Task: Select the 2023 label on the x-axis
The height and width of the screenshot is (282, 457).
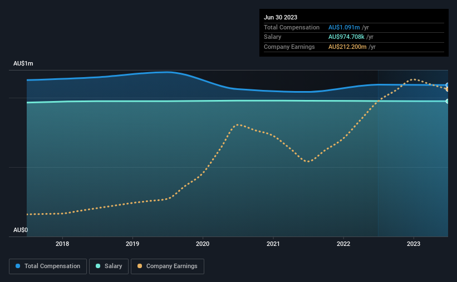Action: point(414,244)
